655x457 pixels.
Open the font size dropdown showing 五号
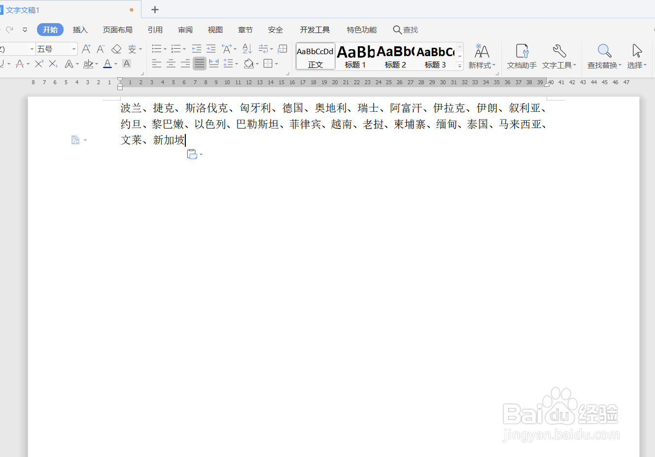coord(57,49)
